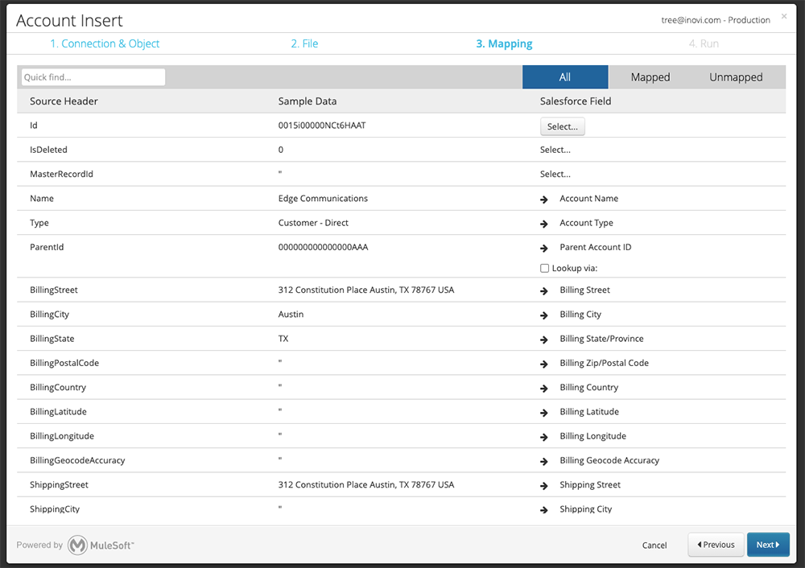Click the Quick find search field
Viewport: 805px width, 568px height.
[93, 77]
